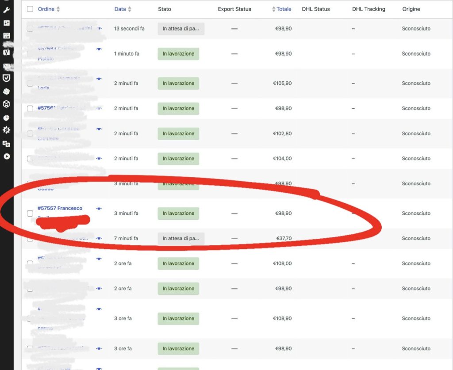Select the checkbox for order #57561

click(30, 109)
